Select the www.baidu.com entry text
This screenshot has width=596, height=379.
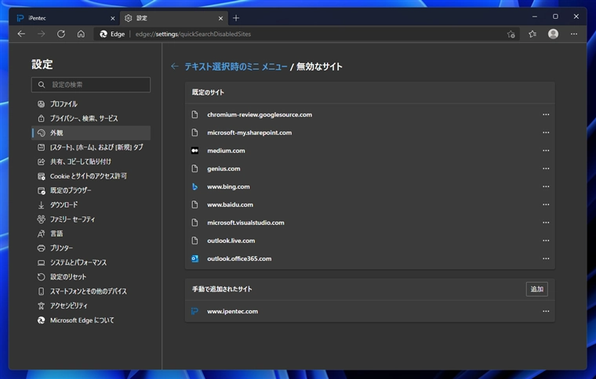[230, 205]
